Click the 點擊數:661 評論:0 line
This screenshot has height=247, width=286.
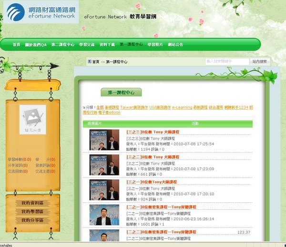point(144,174)
